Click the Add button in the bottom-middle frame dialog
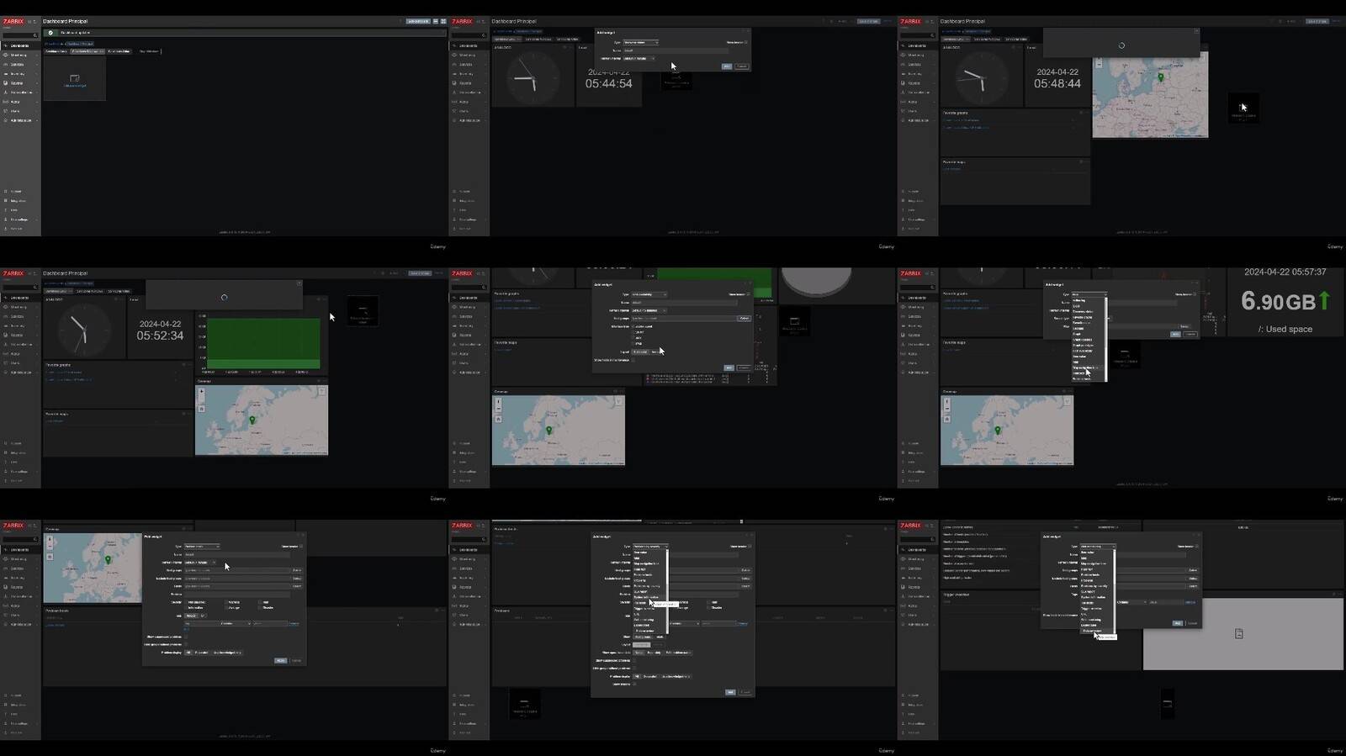Screen dimensions: 1346x756 coord(730,692)
